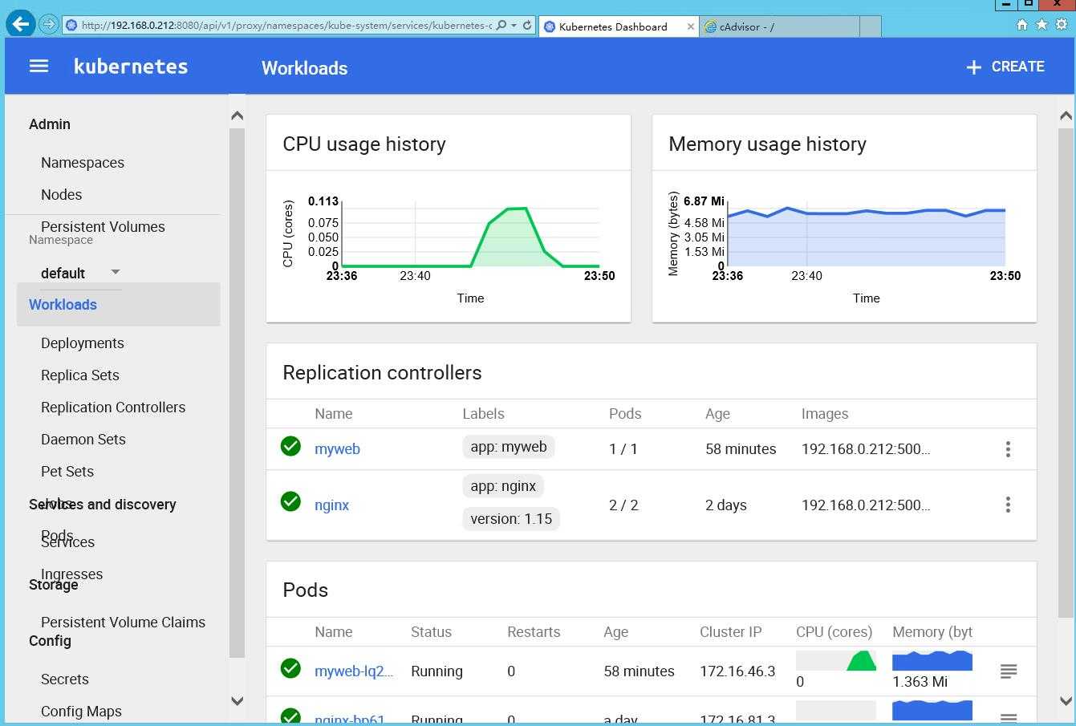Open a new browser tab
This screenshot has height=726, width=1076.
coord(871,26)
